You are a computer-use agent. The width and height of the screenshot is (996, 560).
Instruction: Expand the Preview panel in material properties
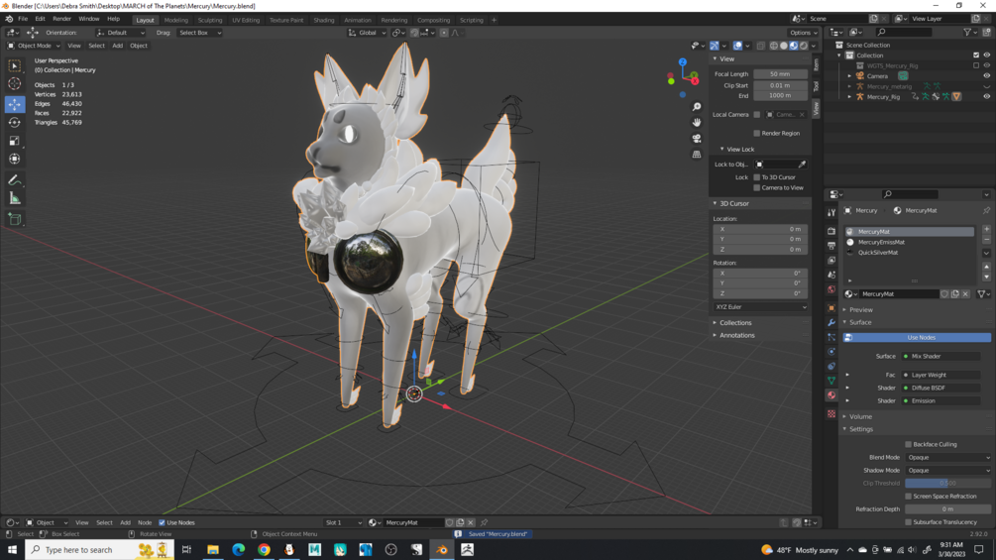[x=860, y=310]
